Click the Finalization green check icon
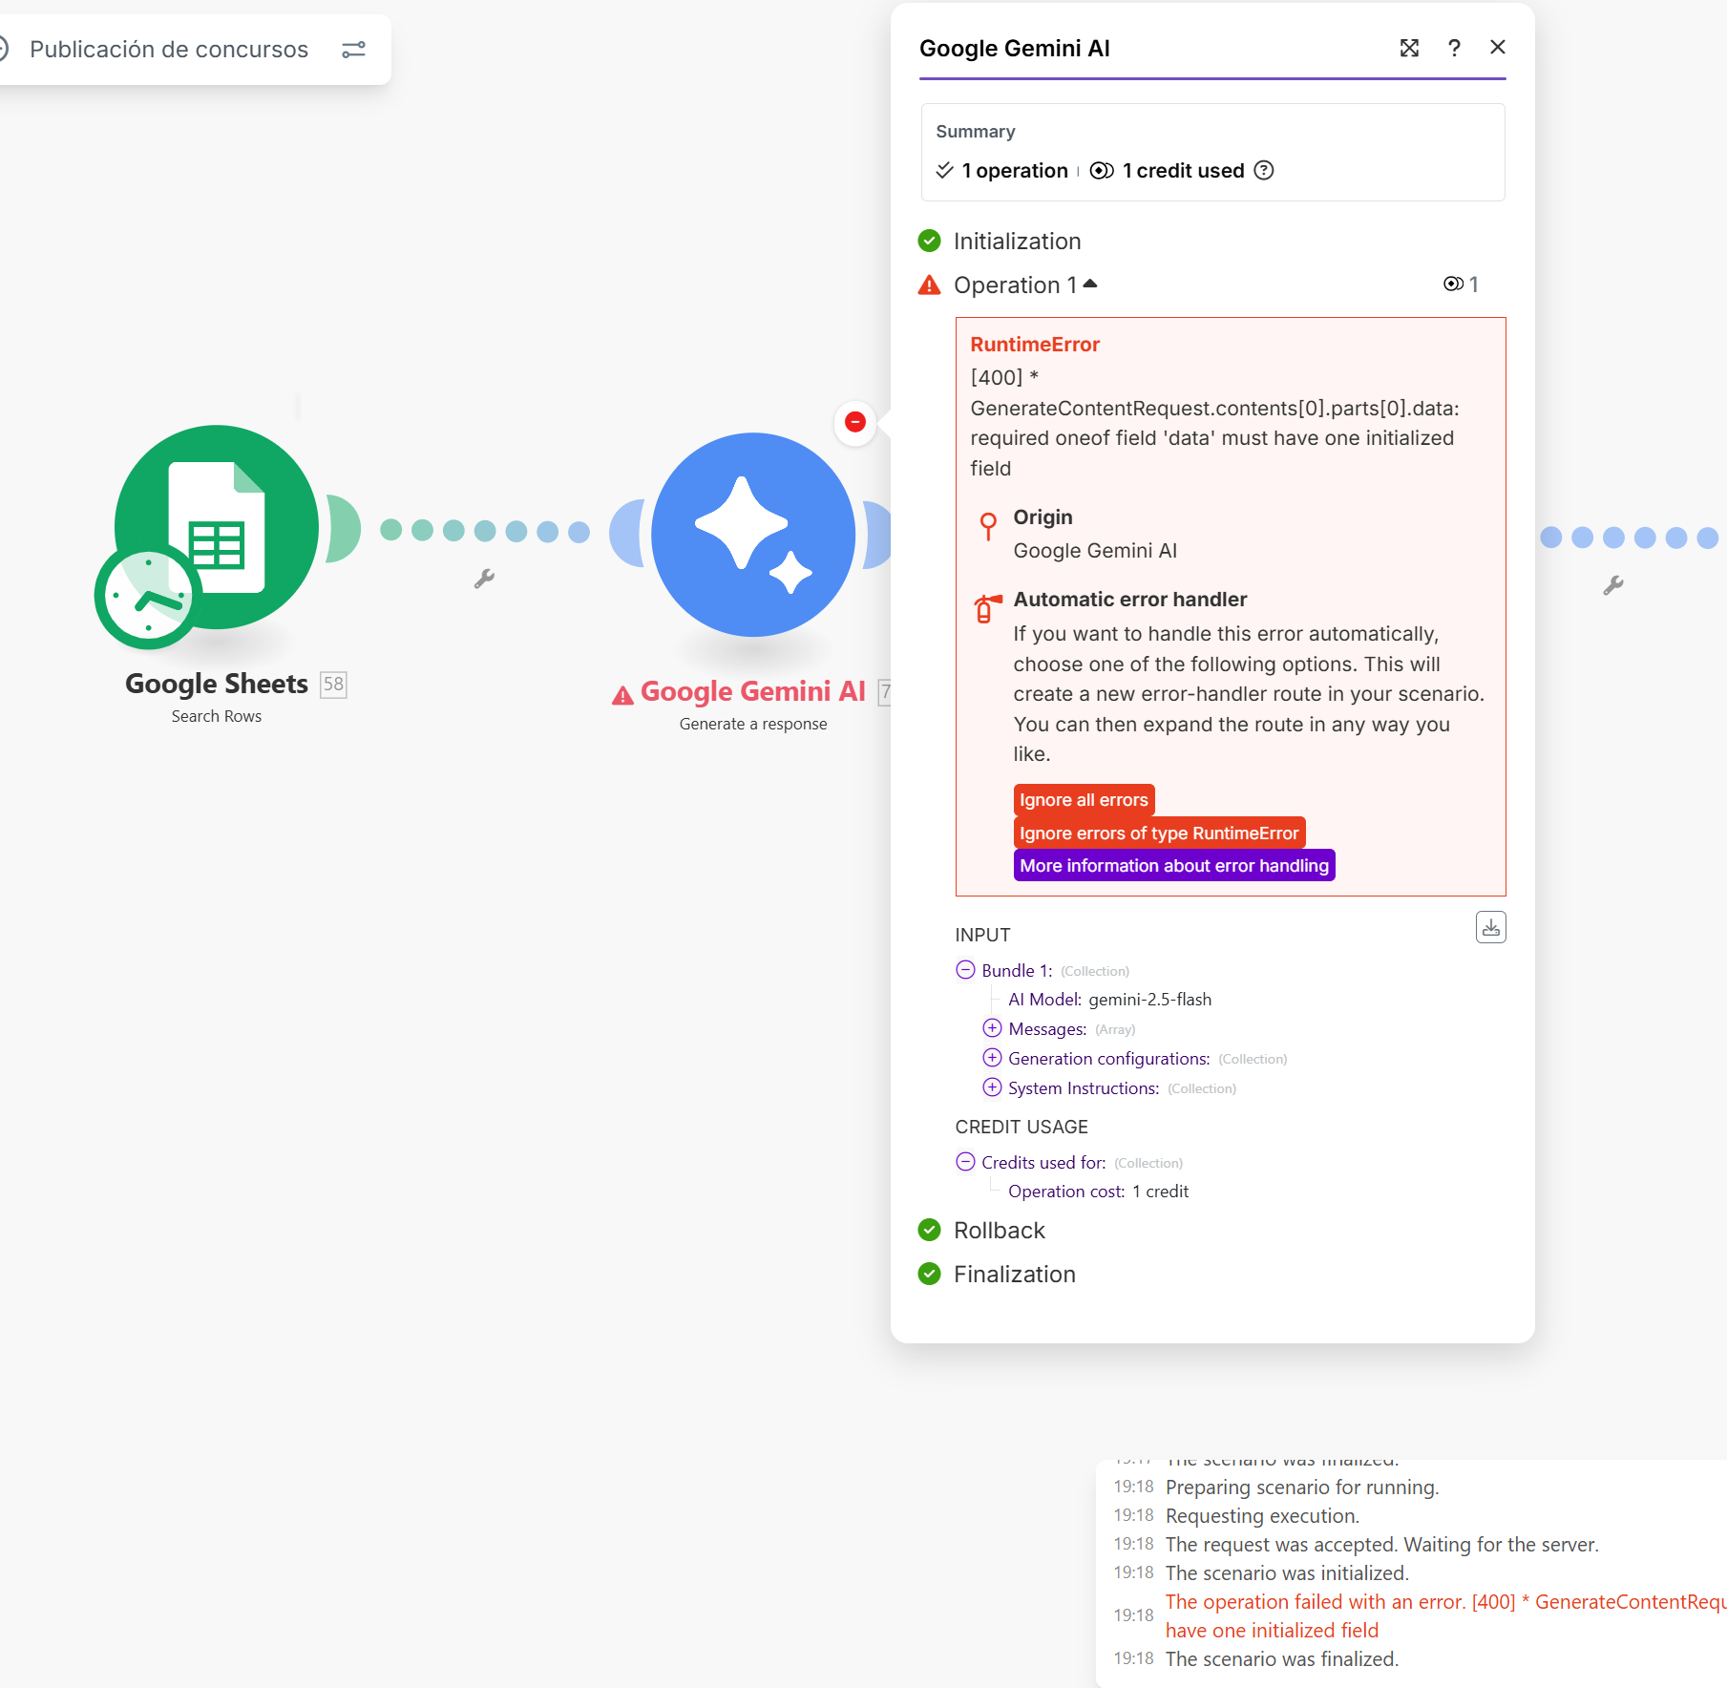Screen dimensions: 1727x1688 (929, 1274)
